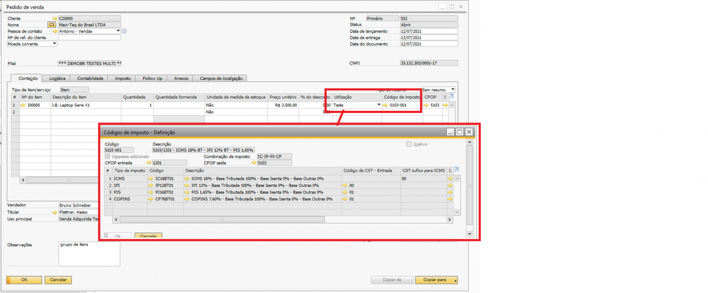This screenshot has width=708, height=293.
Task: Click link arrow for code IC18BT01
Action: pyautogui.click(x=150, y=178)
